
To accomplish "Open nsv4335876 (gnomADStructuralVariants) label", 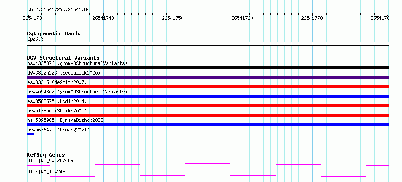I will point(77,63).
